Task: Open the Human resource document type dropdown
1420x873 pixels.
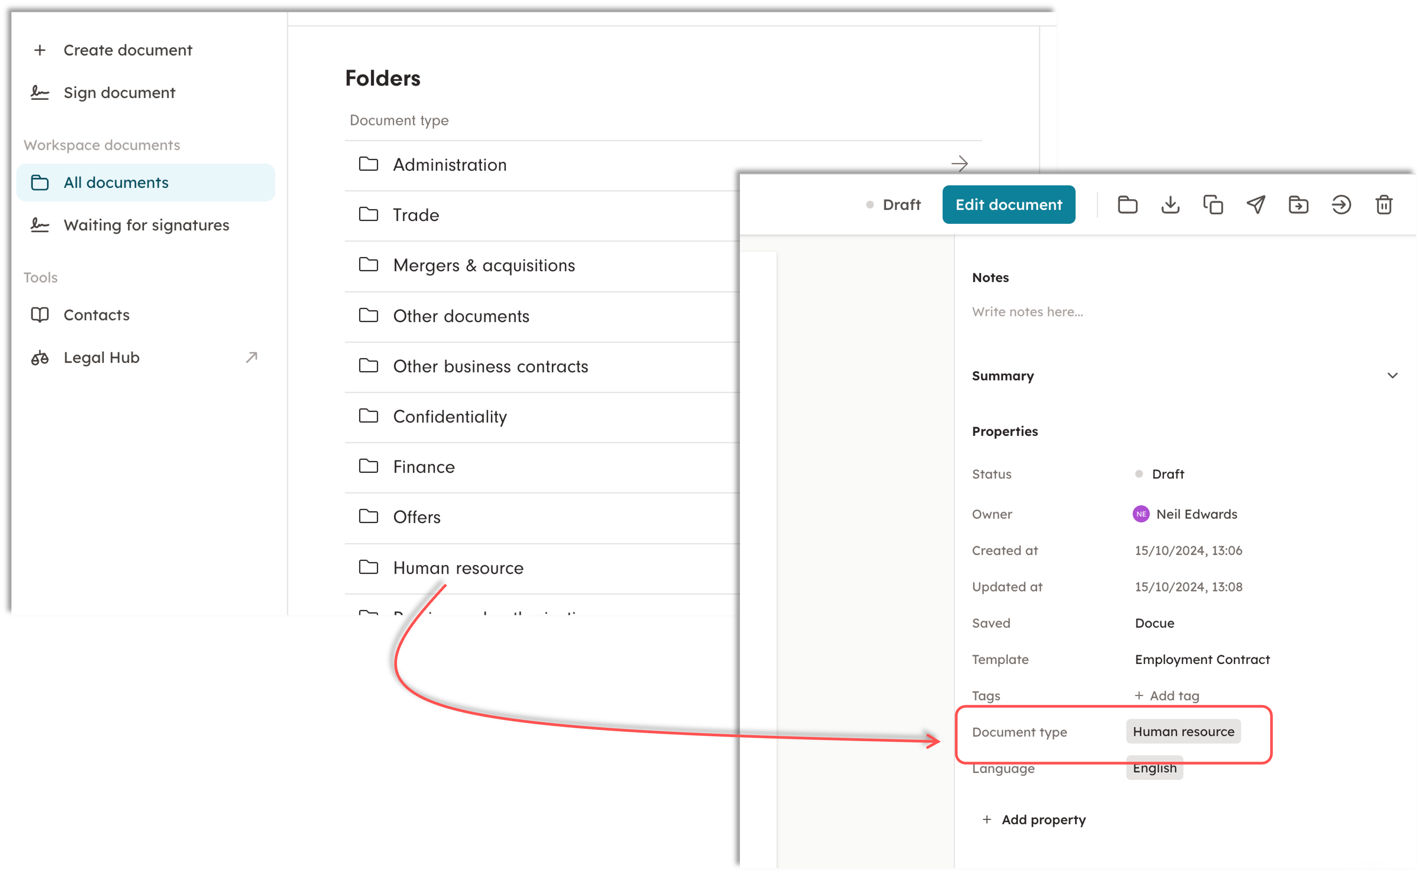Action: [x=1183, y=732]
